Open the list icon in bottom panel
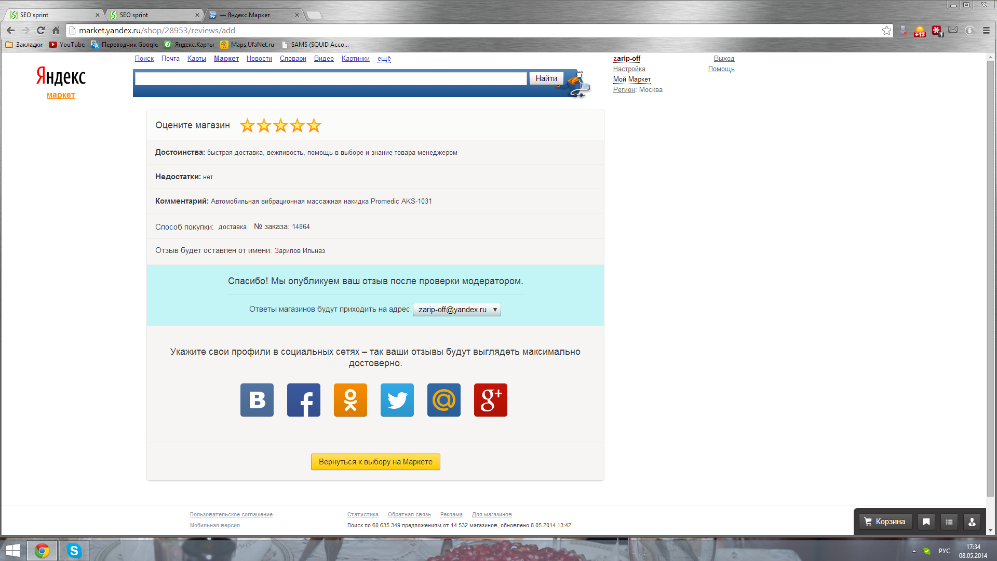Image resolution: width=997 pixels, height=561 pixels. pos(949,522)
